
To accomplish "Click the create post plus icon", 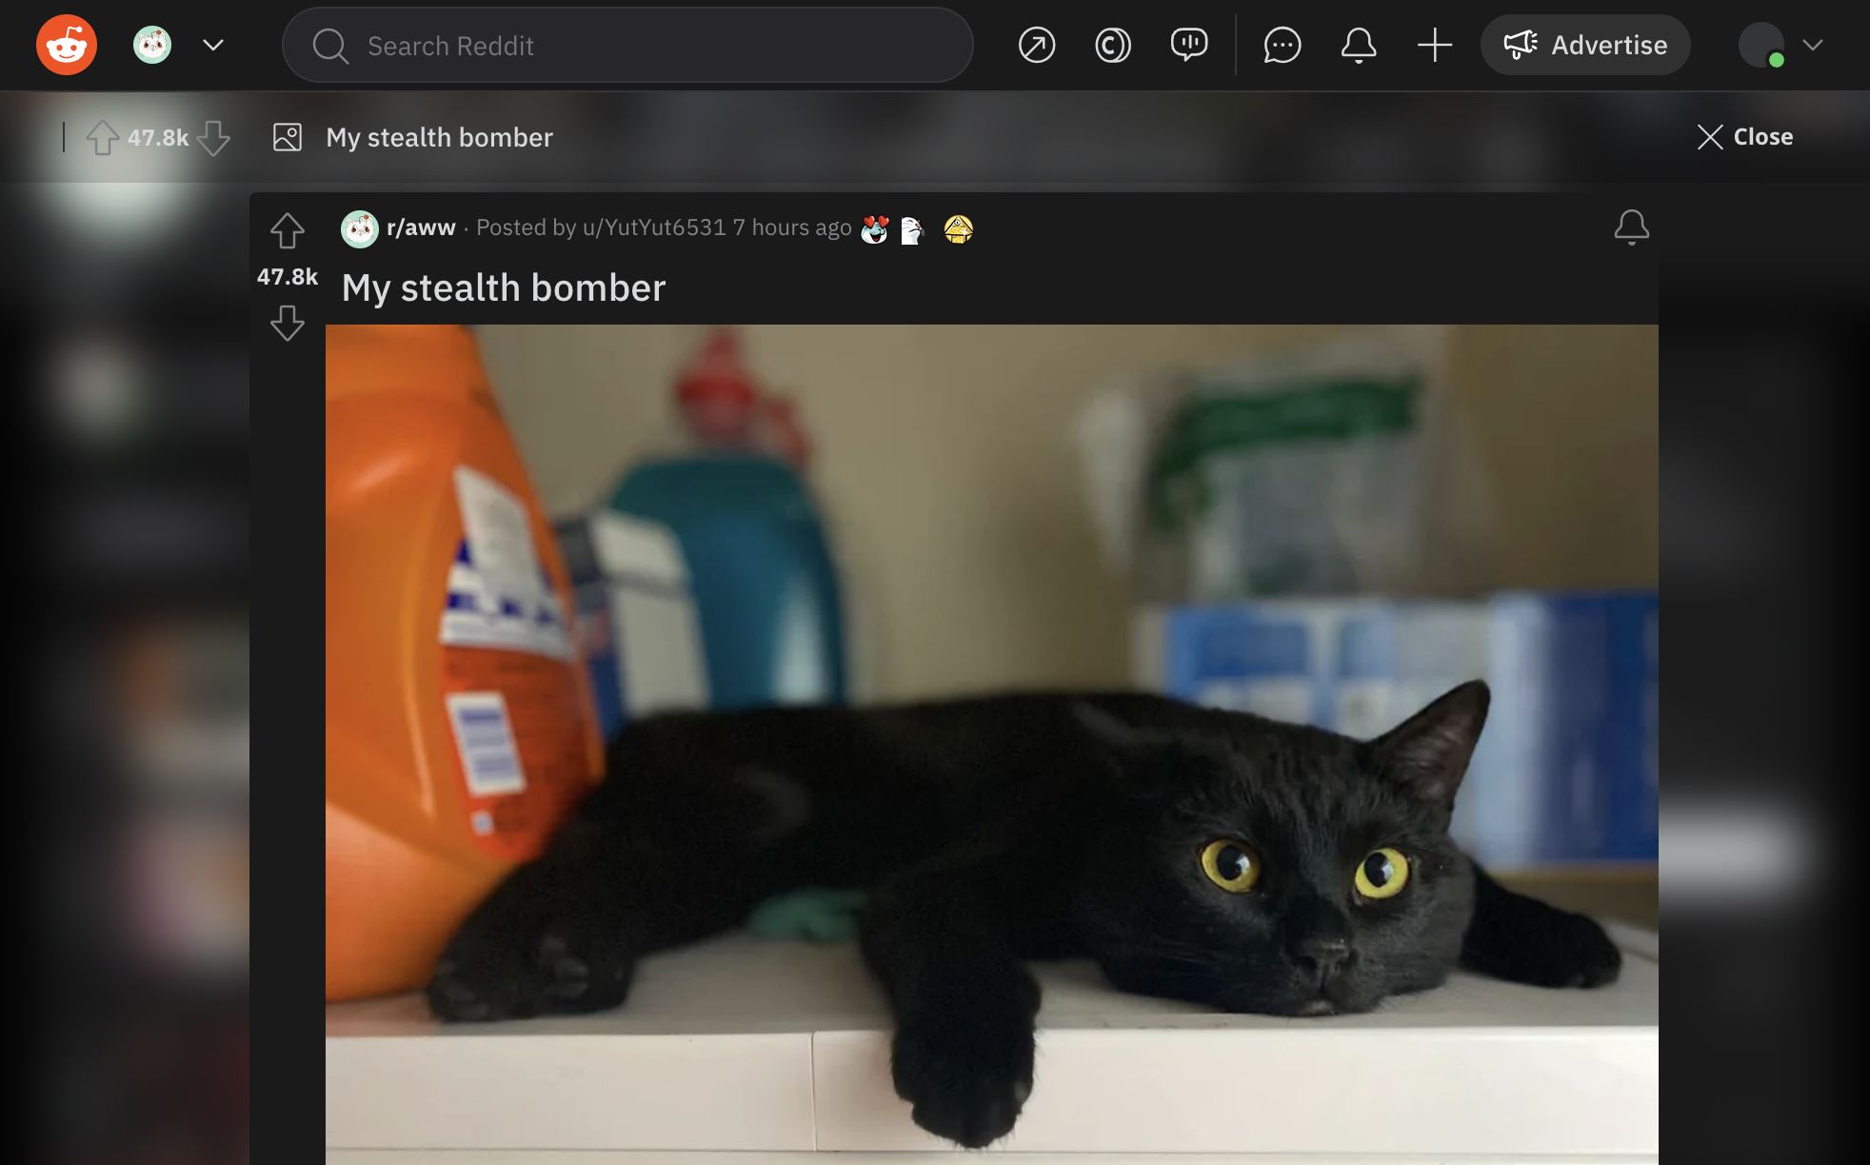I will click(1435, 45).
